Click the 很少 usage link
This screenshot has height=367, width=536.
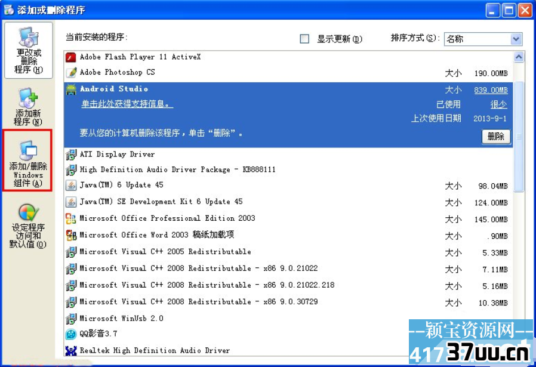tap(499, 104)
